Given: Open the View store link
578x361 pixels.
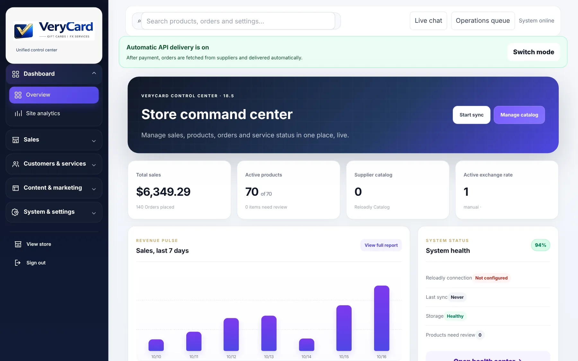Looking at the screenshot, I should click(54, 244).
